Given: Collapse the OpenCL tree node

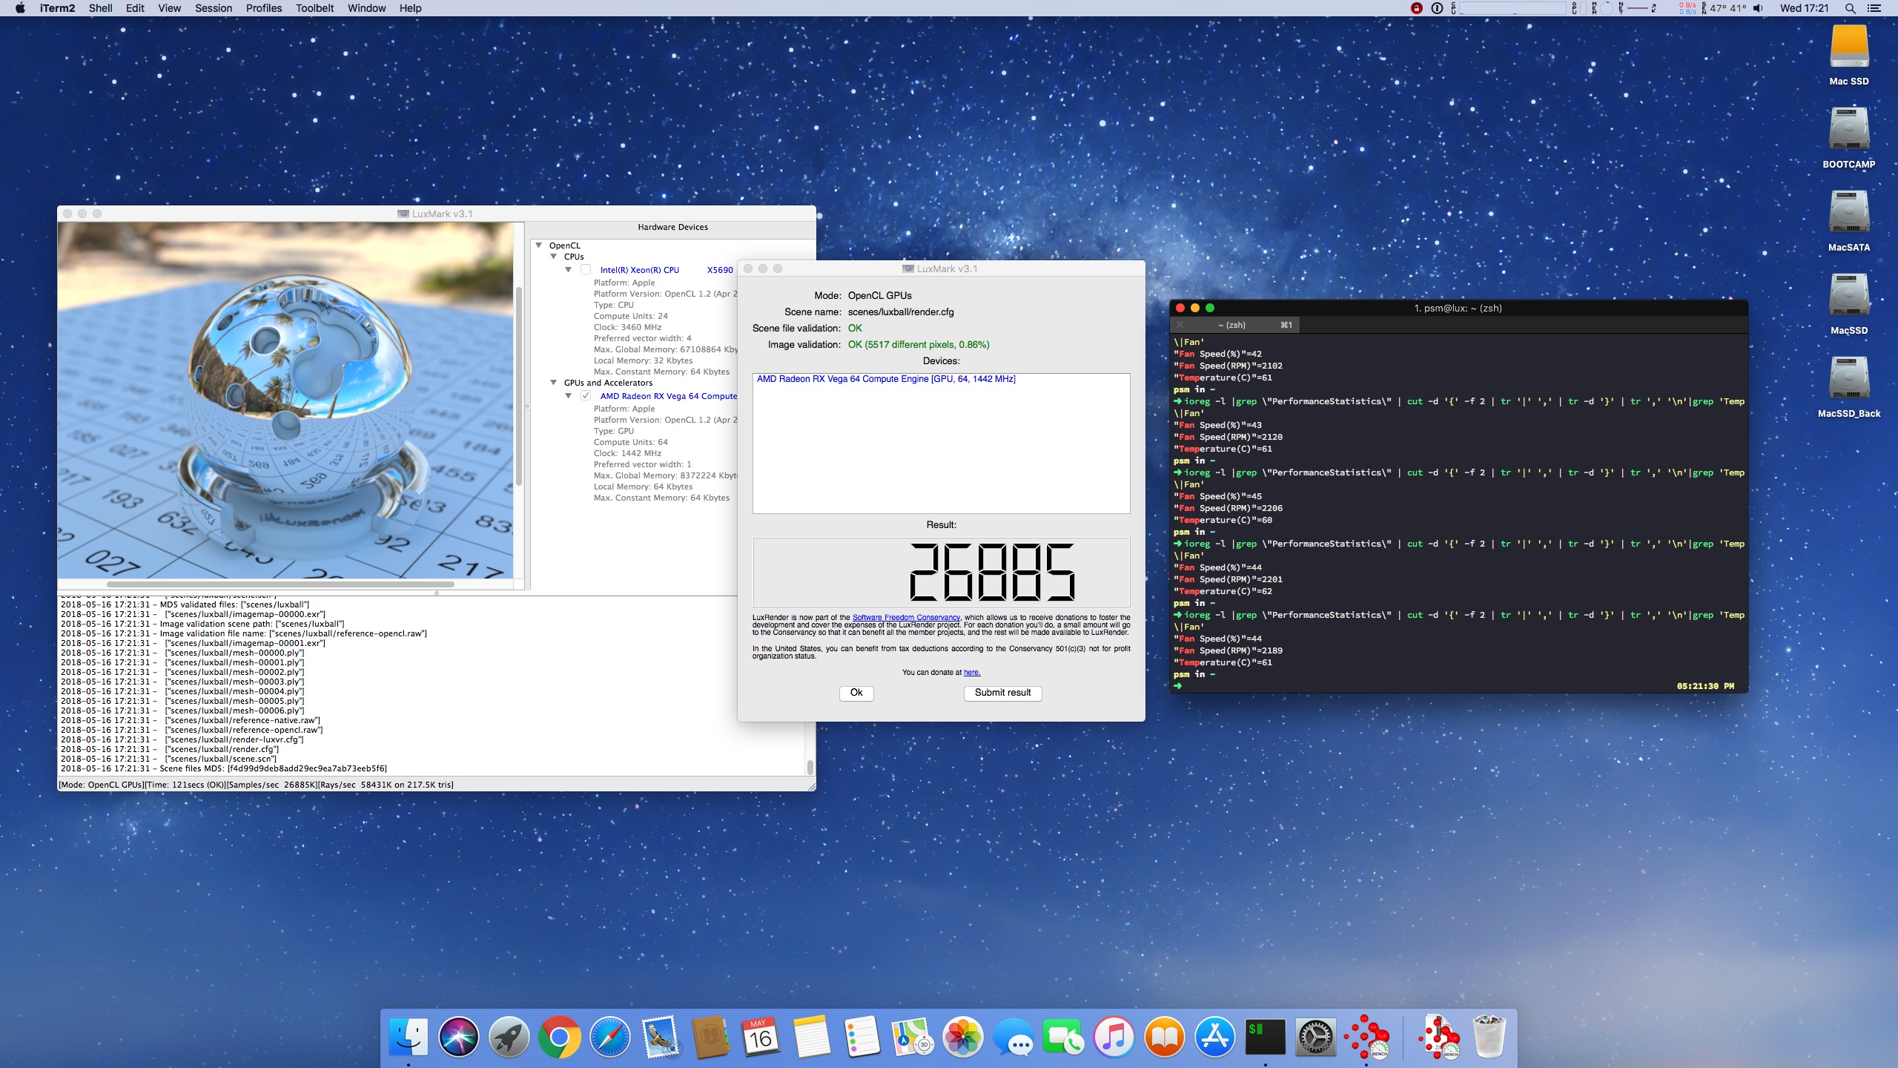Looking at the screenshot, I should tap(539, 245).
